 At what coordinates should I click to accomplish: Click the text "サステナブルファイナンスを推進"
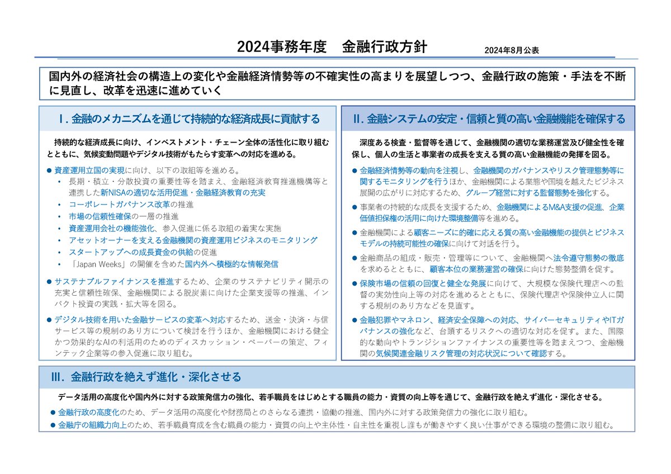point(114,281)
